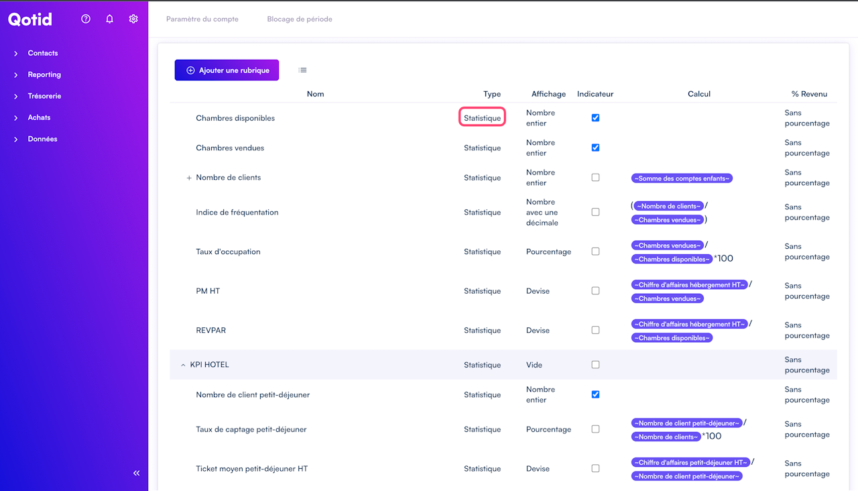Open the Reporting menu item
This screenshot has width=858, height=491.
(44, 74)
